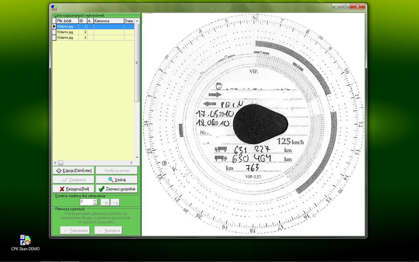Click Zaznacz wszystkie to select all
This screenshot has height=262, width=419.
(x=117, y=189)
